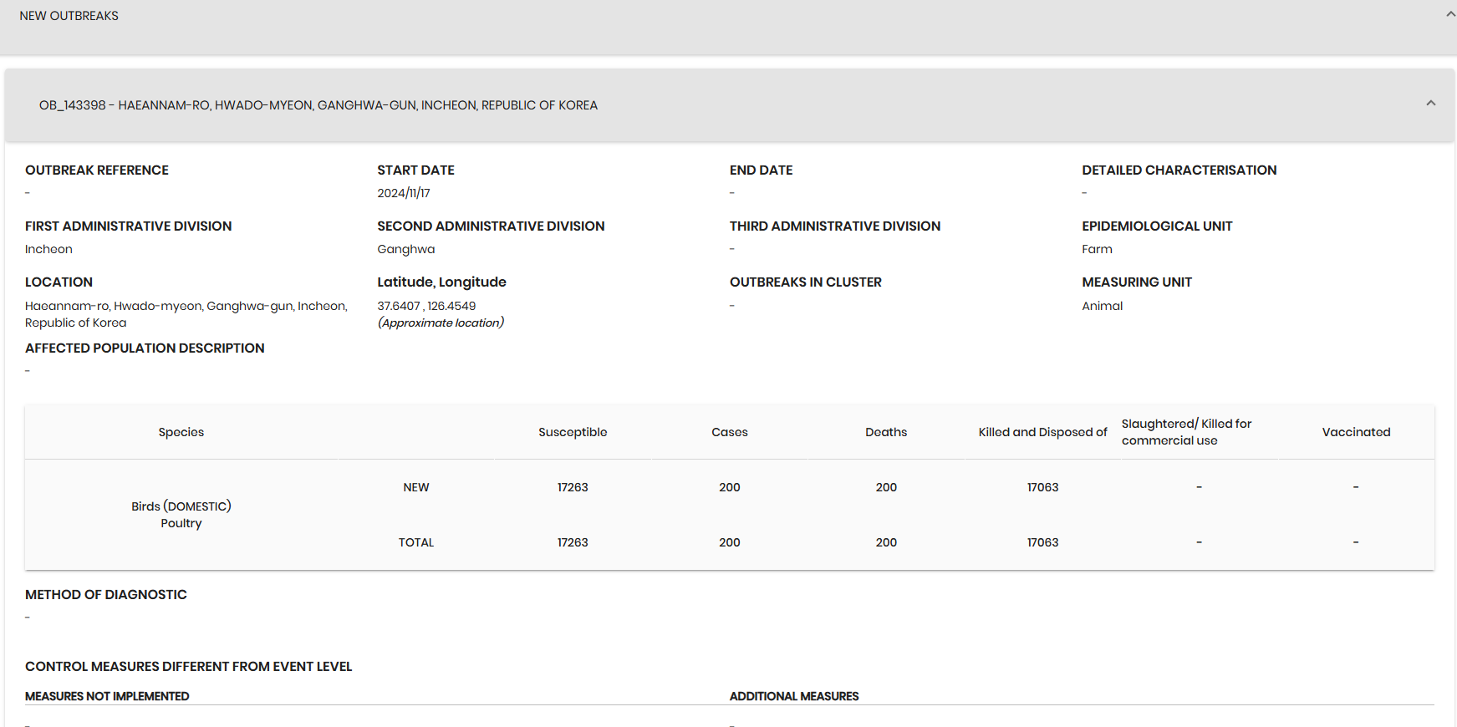
Task: Click the END DATE label
Action: pyautogui.click(x=761, y=170)
